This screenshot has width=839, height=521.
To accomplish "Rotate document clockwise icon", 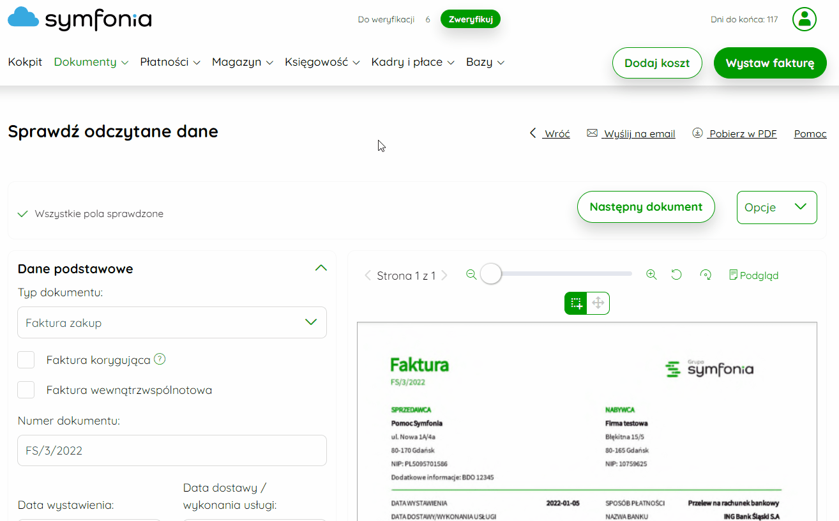I will pos(706,275).
